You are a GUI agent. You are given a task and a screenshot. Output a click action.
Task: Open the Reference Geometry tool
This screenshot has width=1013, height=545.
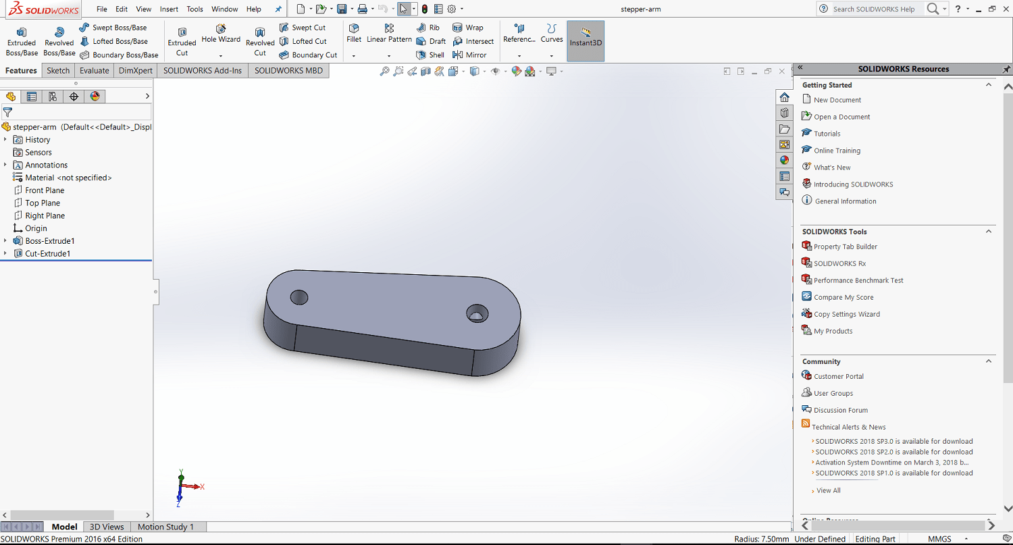[519, 34]
